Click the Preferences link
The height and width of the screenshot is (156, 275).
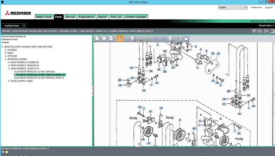click(x=256, y=8)
